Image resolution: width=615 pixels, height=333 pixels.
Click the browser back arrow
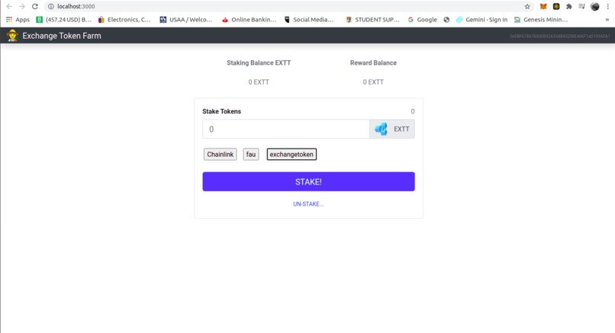pos(9,7)
